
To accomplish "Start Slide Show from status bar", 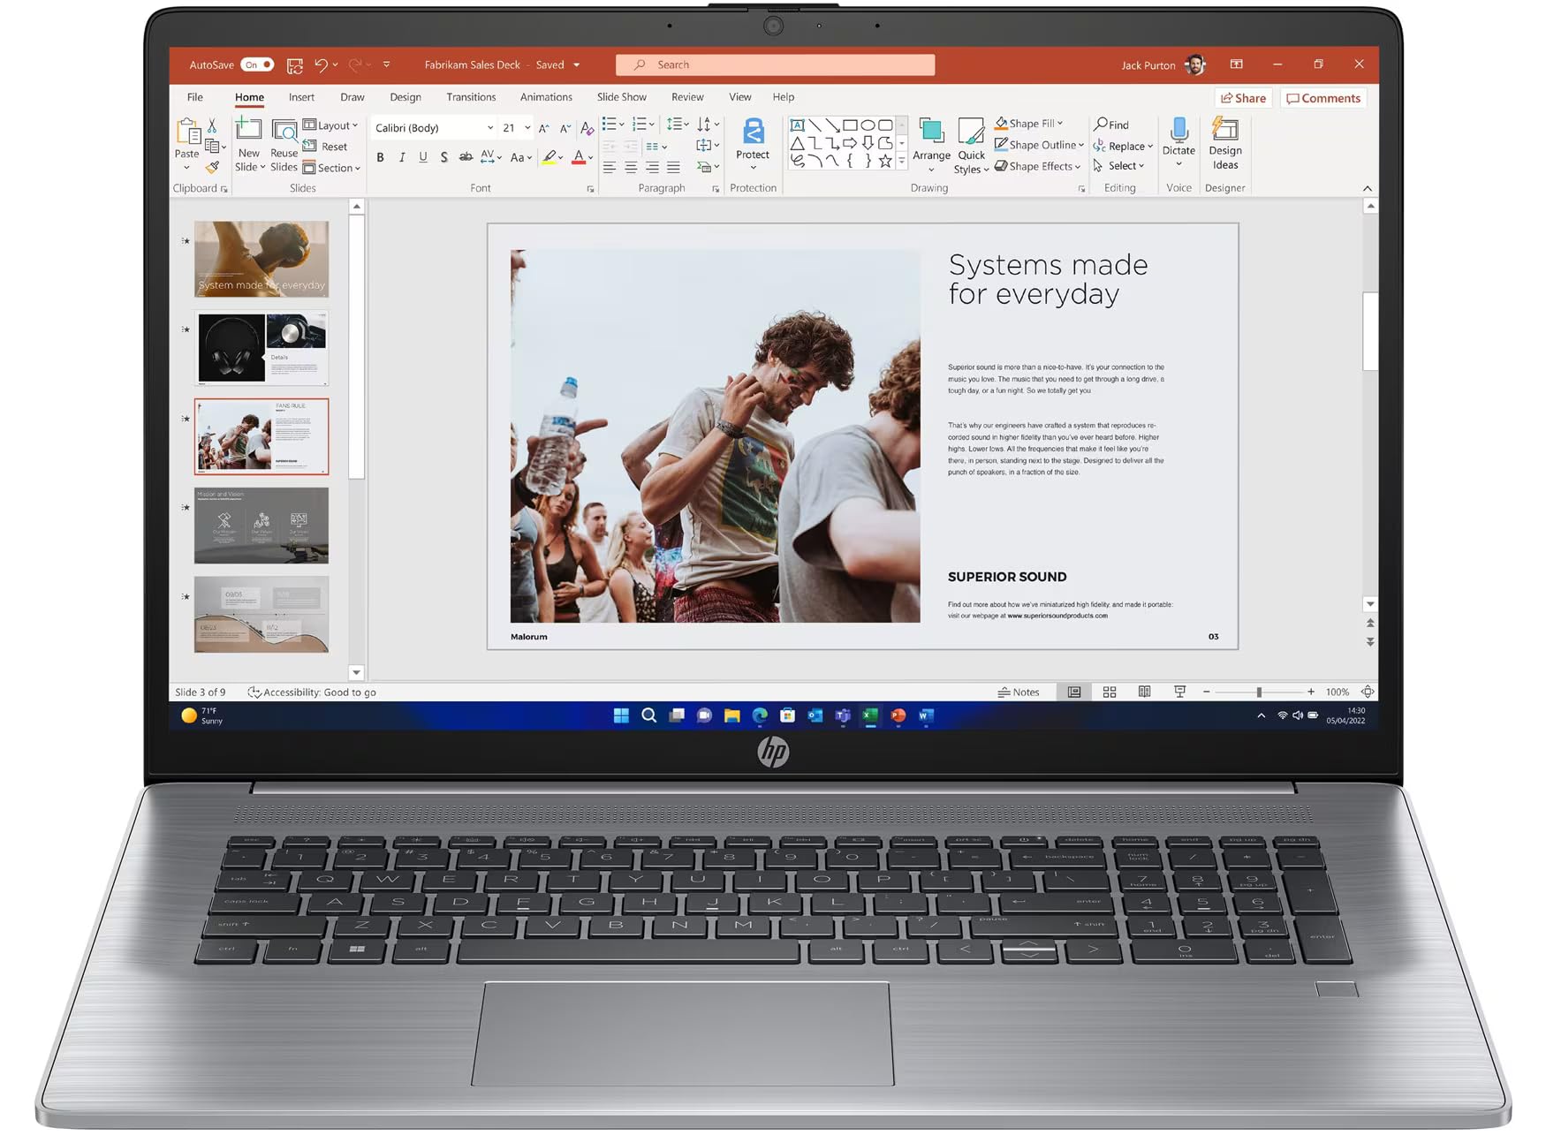I will coord(1179,692).
